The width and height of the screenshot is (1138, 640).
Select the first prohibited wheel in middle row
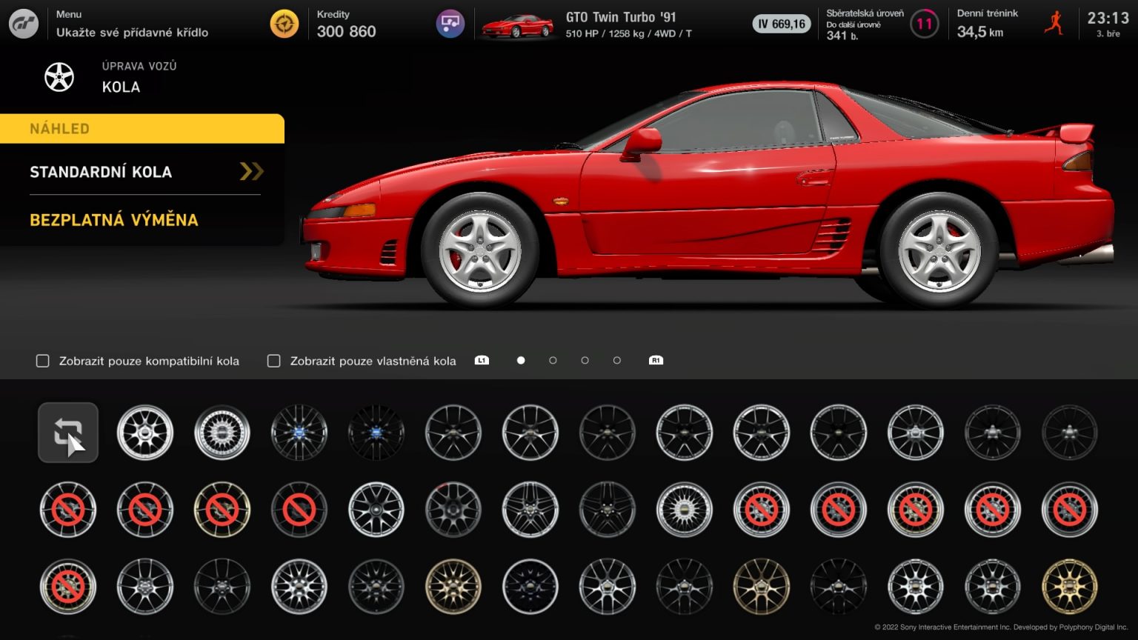tap(68, 510)
